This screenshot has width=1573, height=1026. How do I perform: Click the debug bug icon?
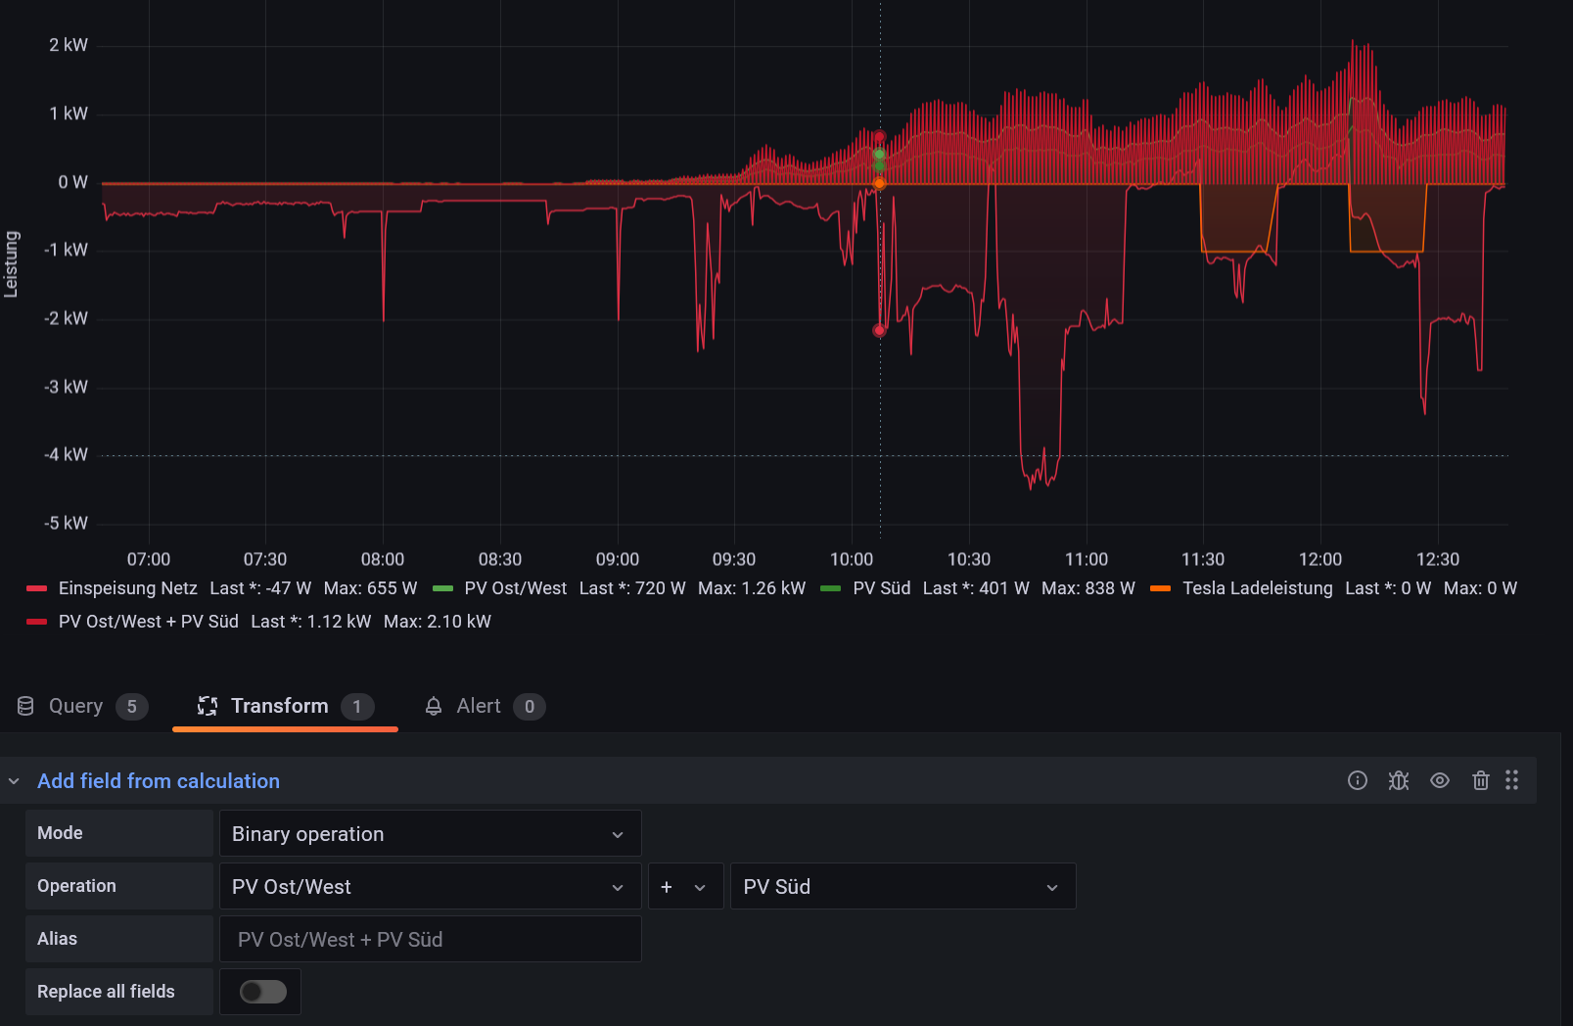1398,780
